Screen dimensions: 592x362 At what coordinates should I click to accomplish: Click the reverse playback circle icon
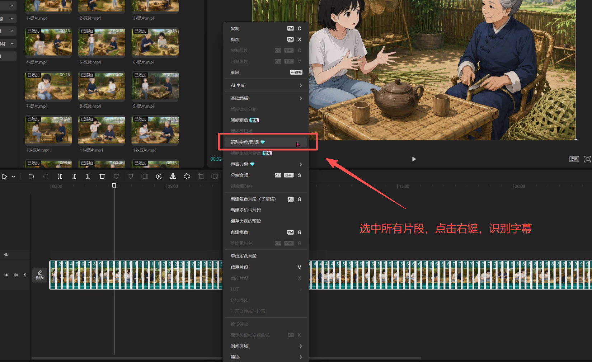159,177
